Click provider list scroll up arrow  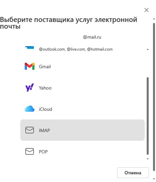click(x=148, y=50)
